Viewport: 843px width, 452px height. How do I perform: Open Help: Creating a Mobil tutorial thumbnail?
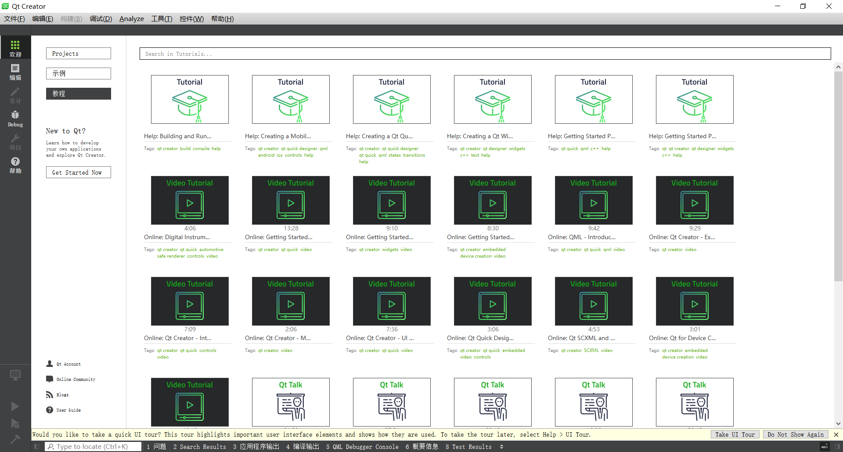click(291, 99)
